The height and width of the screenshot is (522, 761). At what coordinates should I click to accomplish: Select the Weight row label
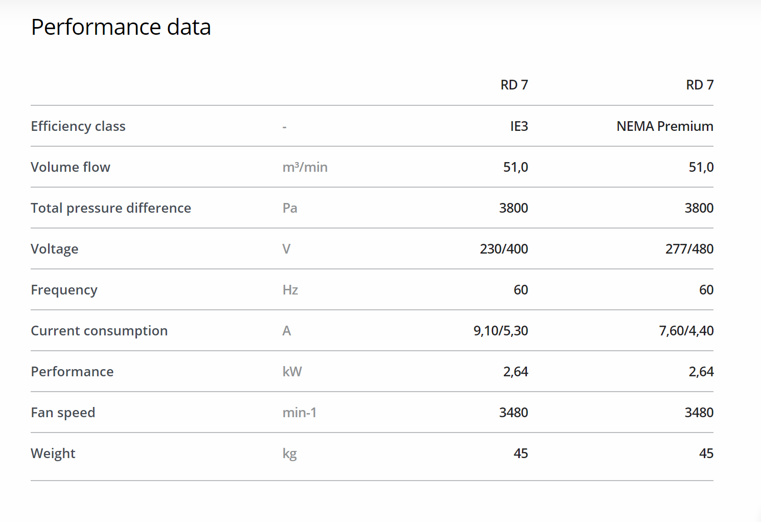[x=53, y=453]
